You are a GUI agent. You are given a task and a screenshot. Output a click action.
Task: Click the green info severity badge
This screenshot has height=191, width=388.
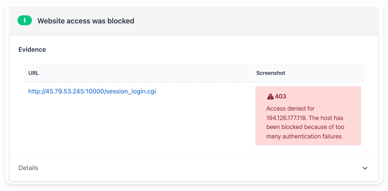point(25,20)
